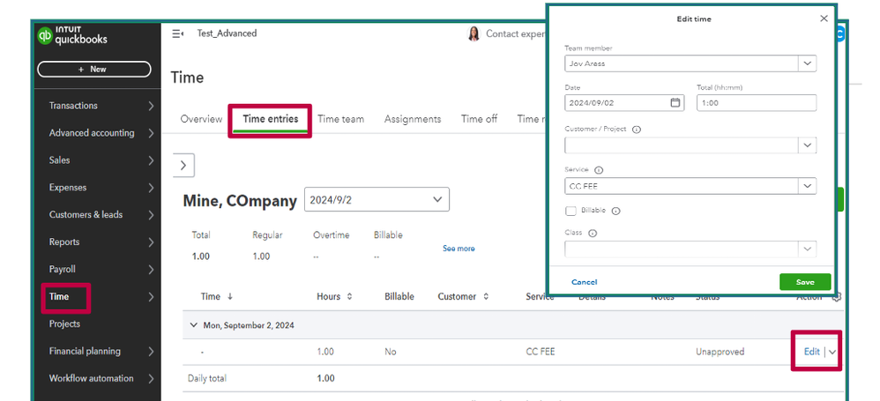Image resolution: width=880 pixels, height=401 pixels.
Task: Click the Total (hh:mm) input field
Action: (756, 103)
